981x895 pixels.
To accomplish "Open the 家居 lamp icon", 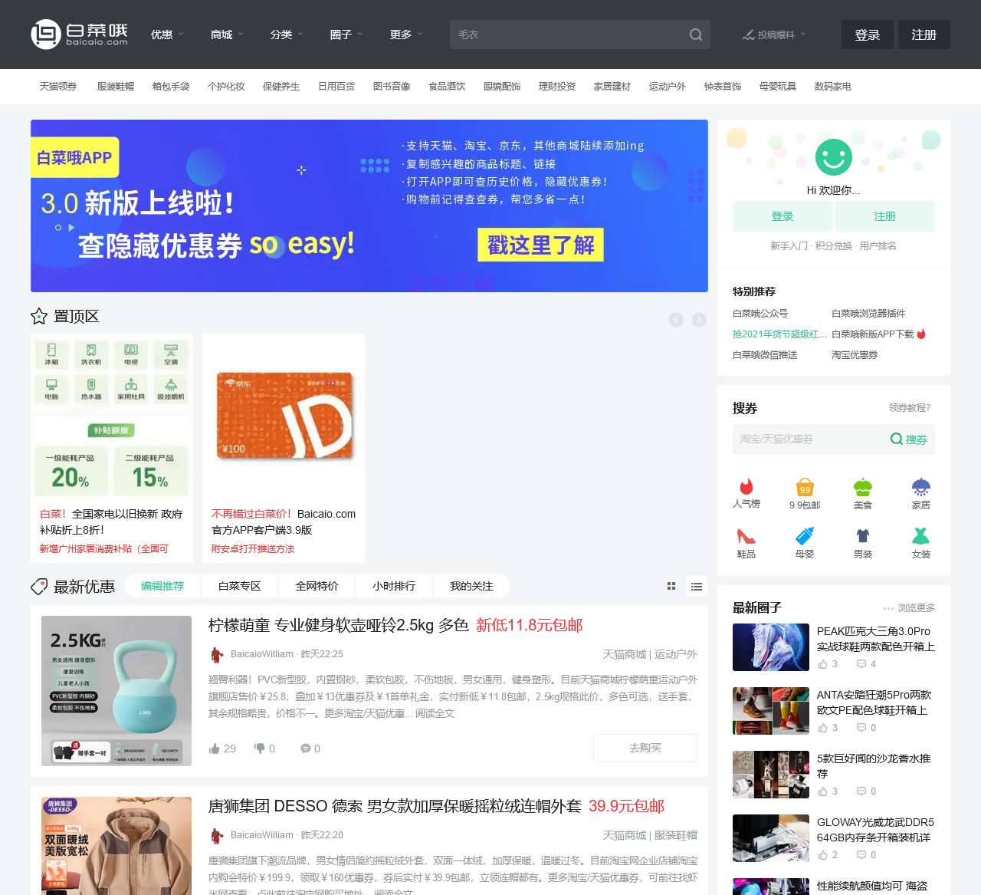I will click(920, 486).
